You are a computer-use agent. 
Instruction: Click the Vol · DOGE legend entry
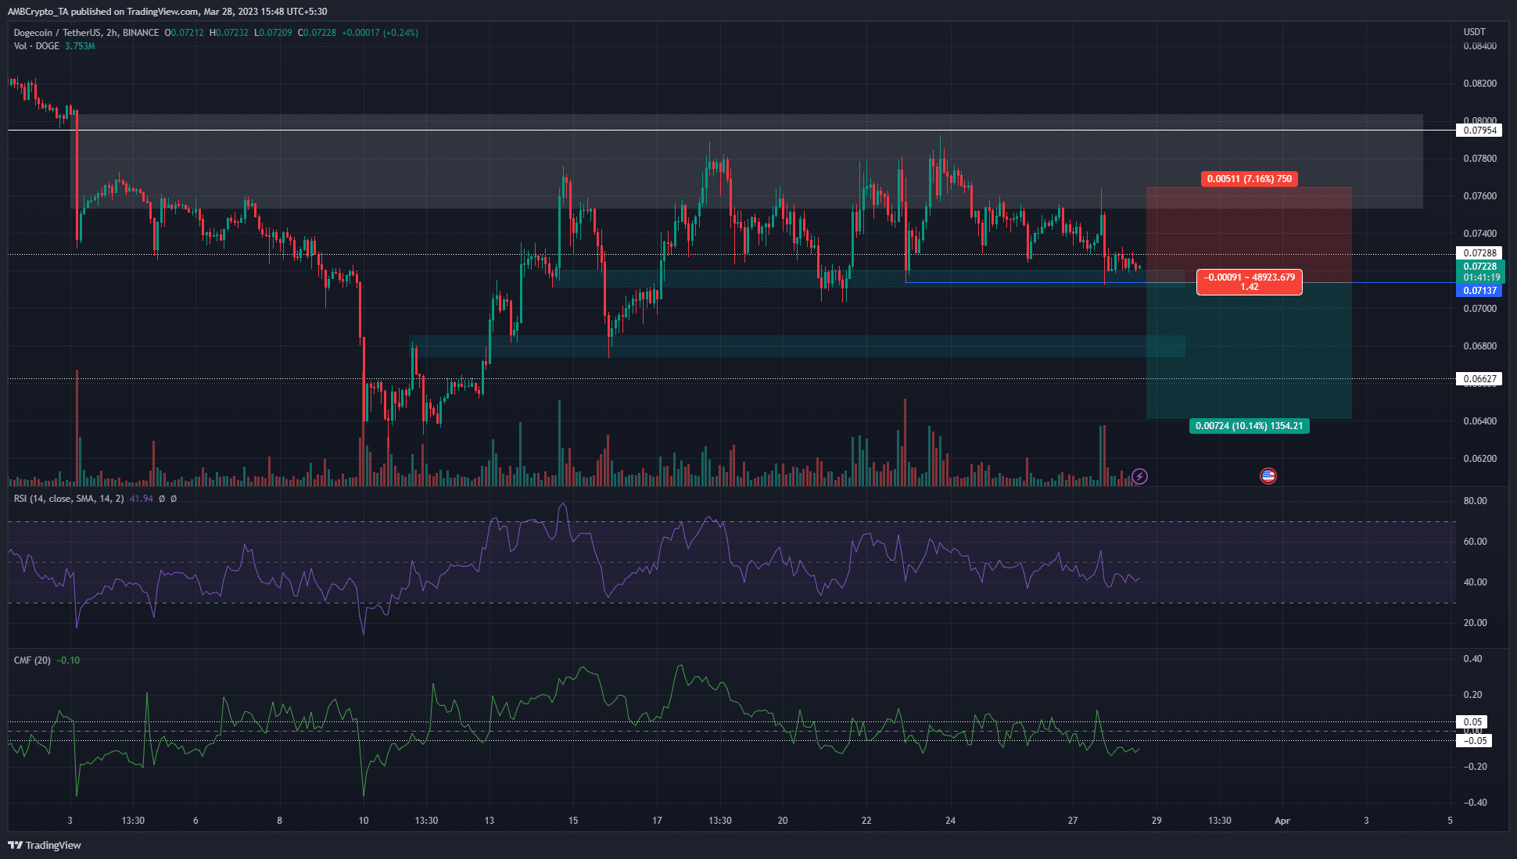click(35, 45)
